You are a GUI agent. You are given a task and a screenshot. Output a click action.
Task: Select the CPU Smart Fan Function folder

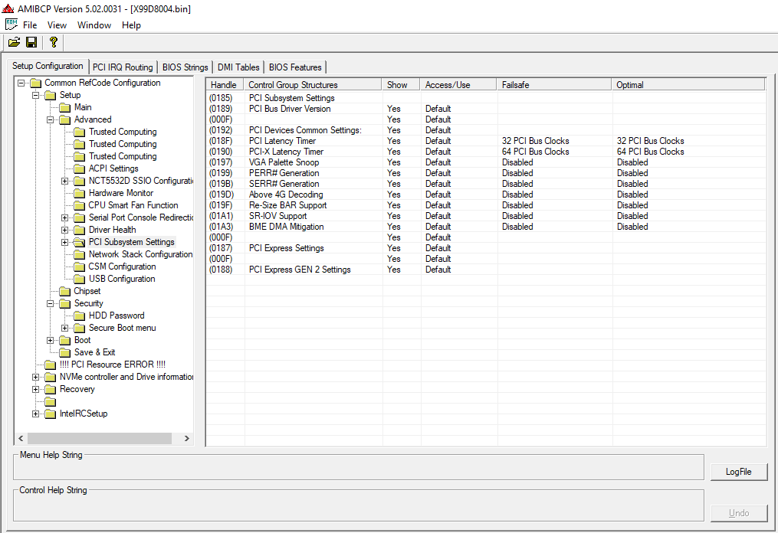[133, 205]
